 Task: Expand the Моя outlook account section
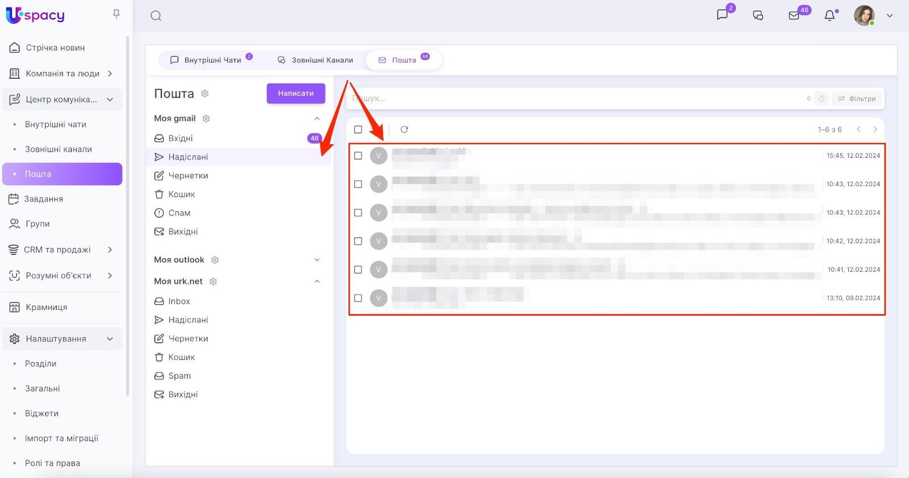[317, 260]
